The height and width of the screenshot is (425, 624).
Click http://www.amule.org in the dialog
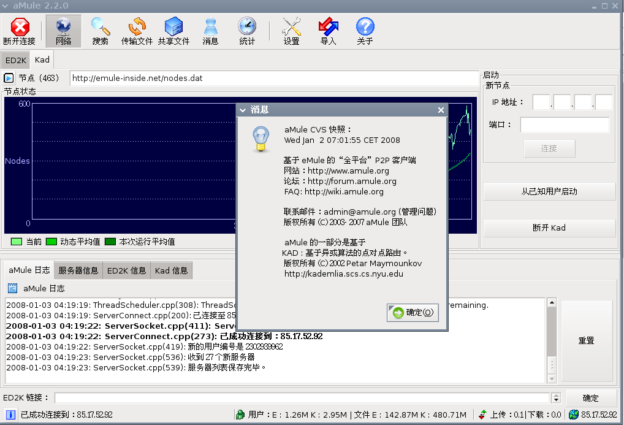(x=348, y=170)
